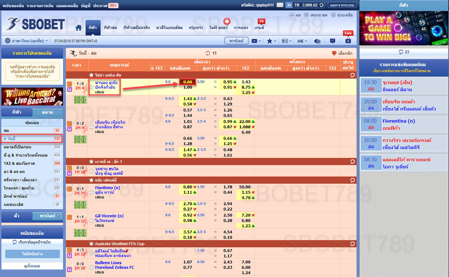Viewport: 449px width, 277px height.
Task: Open the กีฬาเสมือนจริง menu
Action: 136,28
